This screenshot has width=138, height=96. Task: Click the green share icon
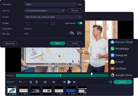tap(110, 82)
